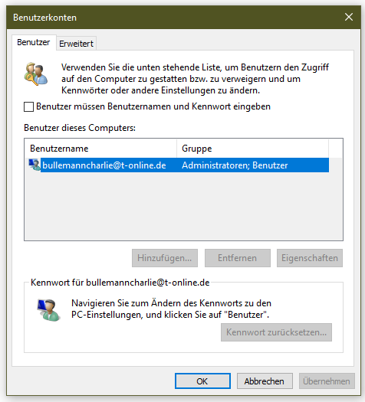Click the Entfernen button
Image resolution: width=365 pixels, height=402 pixels.
coord(238,258)
